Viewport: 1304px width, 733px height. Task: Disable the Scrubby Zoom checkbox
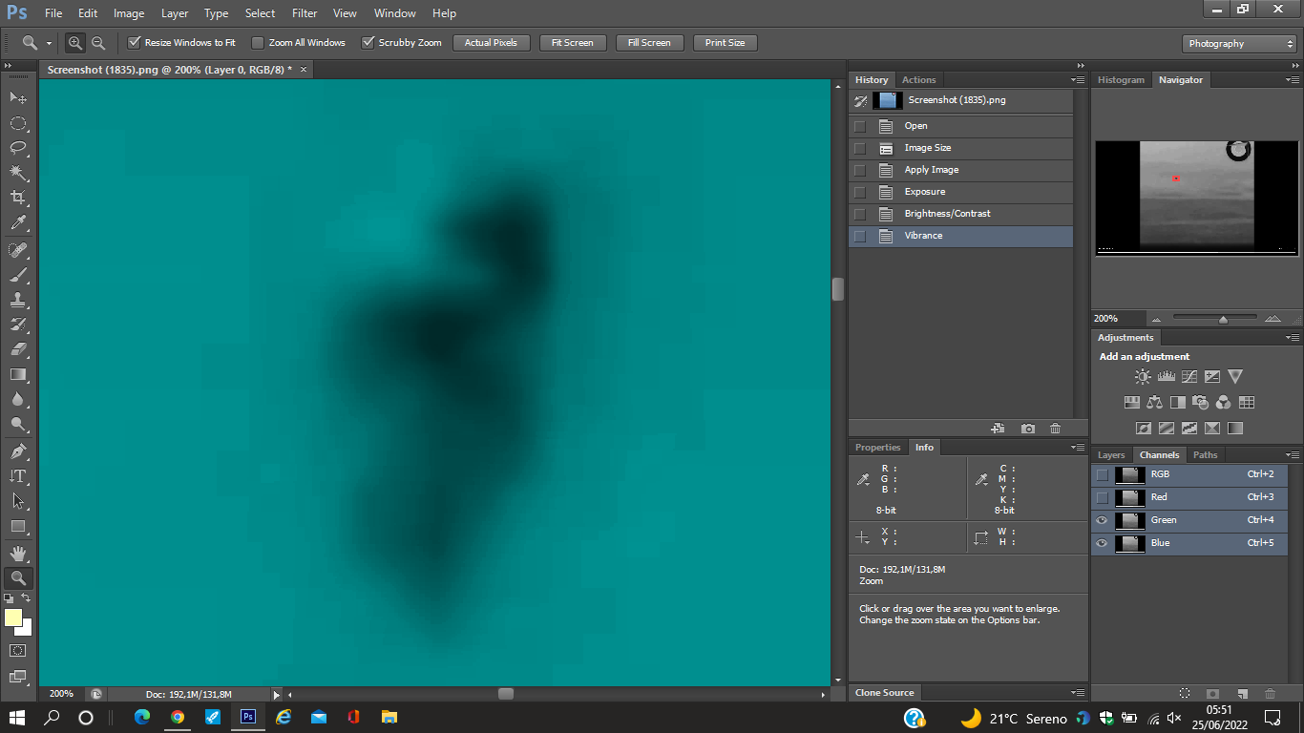[368, 43]
